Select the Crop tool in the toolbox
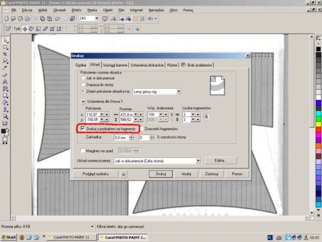322x242 pixels. 5,54
